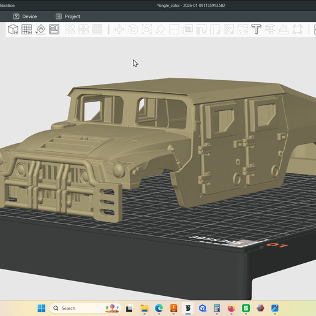Select the Scale gizmo tool
The height and width of the screenshot is (316, 316).
click(147, 29)
